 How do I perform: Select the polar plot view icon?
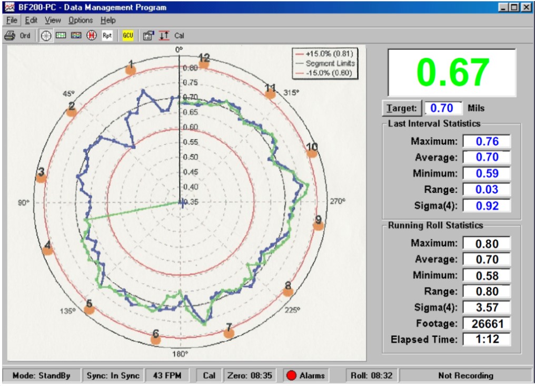click(46, 36)
